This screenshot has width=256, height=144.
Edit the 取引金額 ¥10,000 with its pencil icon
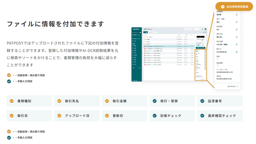tap(236, 45)
